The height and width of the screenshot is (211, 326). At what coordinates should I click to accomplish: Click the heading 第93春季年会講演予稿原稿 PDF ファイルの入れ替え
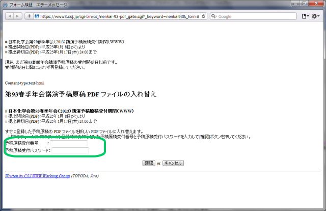[x=80, y=94]
